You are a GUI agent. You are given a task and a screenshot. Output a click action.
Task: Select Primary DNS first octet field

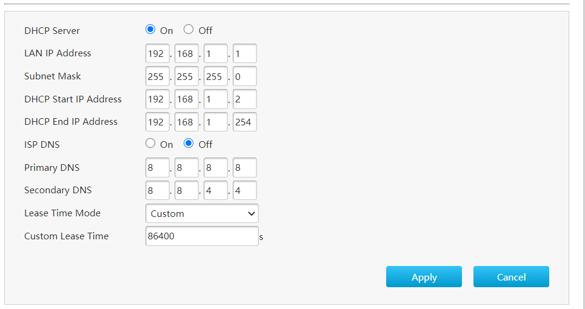click(x=158, y=168)
